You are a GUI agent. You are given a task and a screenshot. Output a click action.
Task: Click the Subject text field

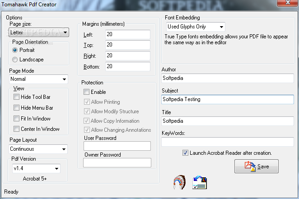tap(228, 99)
